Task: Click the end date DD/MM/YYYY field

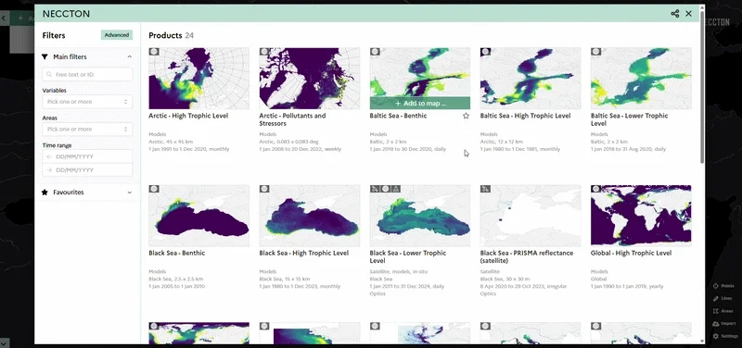Action: click(87, 170)
